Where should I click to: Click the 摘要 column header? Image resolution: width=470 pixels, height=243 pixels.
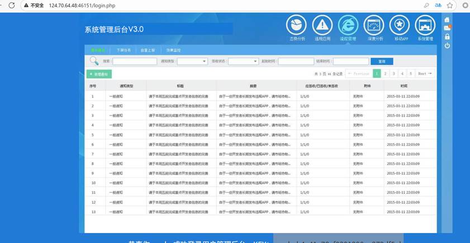coord(253,86)
